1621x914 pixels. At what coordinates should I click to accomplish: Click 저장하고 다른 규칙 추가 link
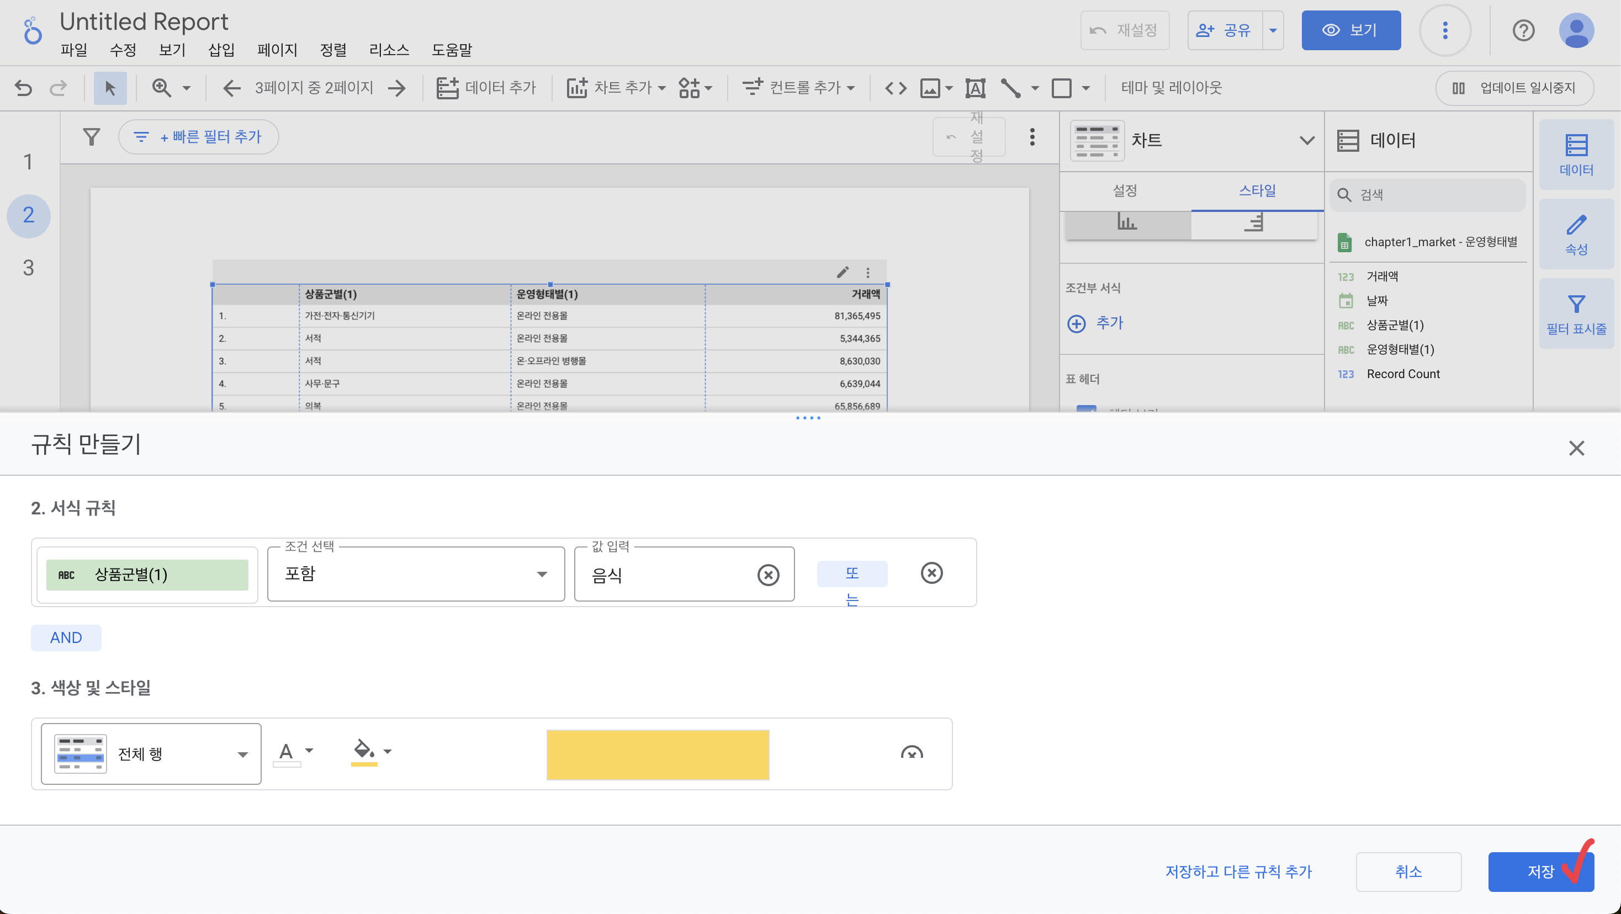pyautogui.click(x=1238, y=871)
